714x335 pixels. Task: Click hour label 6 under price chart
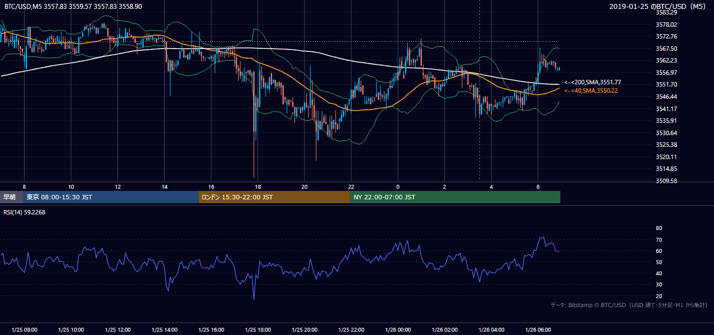tap(538, 186)
